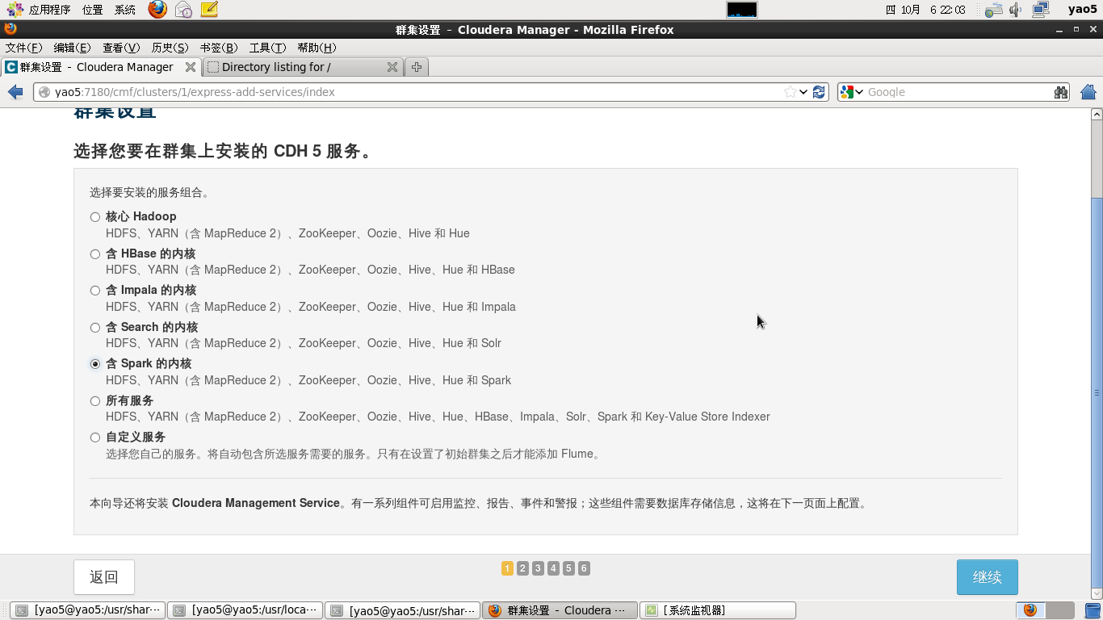This screenshot has height=620, width=1103.
Task: Go to wizard step 2 indicator
Action: pos(522,568)
